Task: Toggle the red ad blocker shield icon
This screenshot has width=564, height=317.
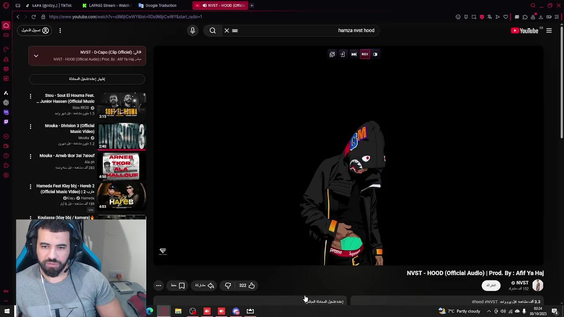Action: 482,17
